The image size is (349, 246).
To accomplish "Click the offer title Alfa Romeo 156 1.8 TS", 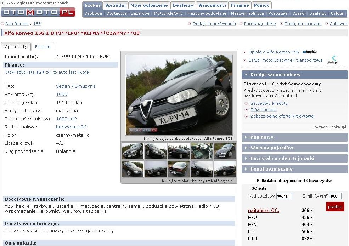I will click(x=72, y=33).
